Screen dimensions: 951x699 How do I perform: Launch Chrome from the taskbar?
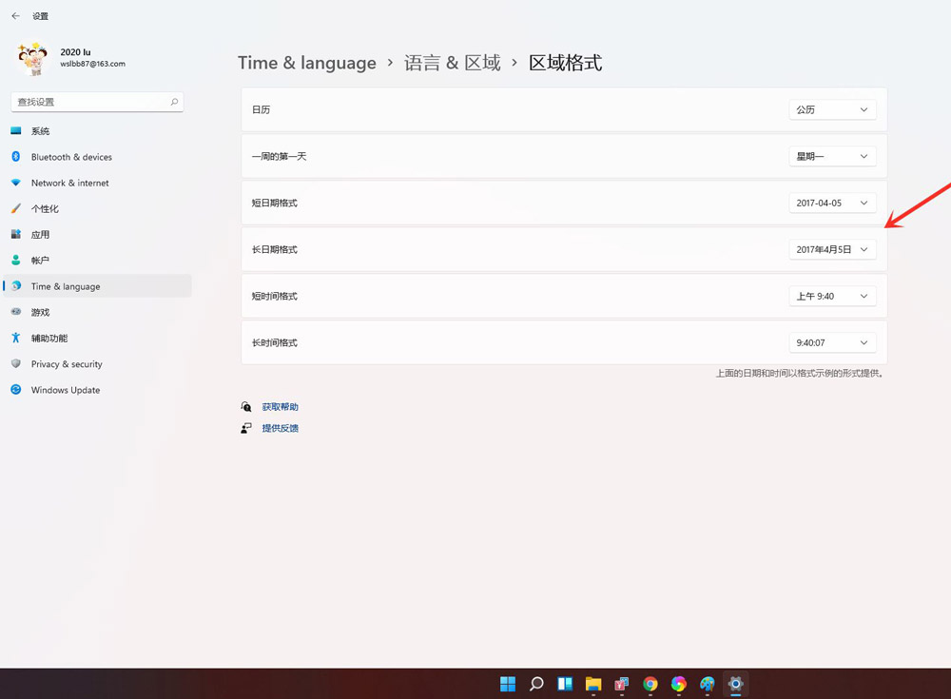650,684
